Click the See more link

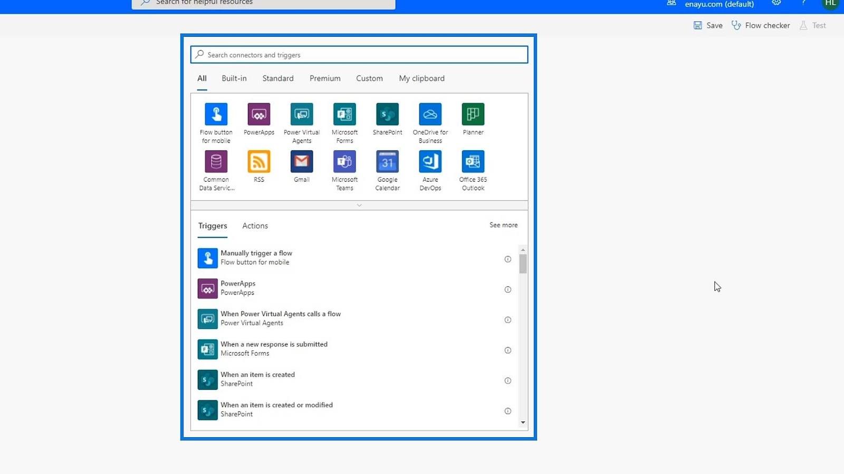click(x=503, y=225)
